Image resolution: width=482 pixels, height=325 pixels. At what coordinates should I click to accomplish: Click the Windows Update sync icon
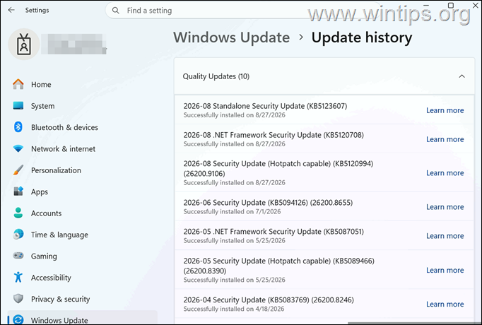point(18,320)
